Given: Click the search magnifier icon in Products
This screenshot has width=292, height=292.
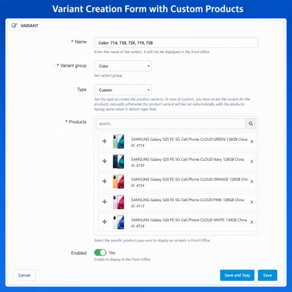Looking at the screenshot, I should coord(250,123).
